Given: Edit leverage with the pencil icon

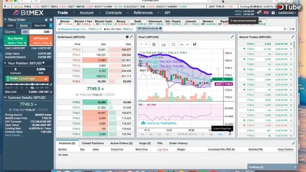Looking at the screenshot, I should (x=51, y=85).
